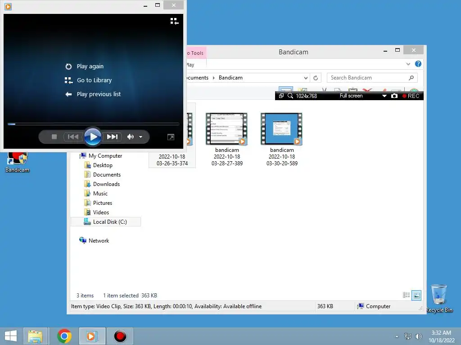Open the volume dropdown arrow in media player
This screenshot has width=461, height=345.
[x=141, y=137]
